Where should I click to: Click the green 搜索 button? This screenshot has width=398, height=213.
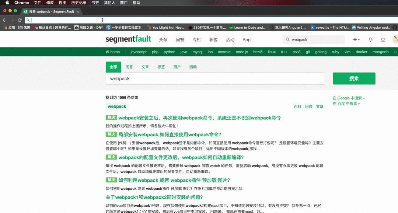354,78
